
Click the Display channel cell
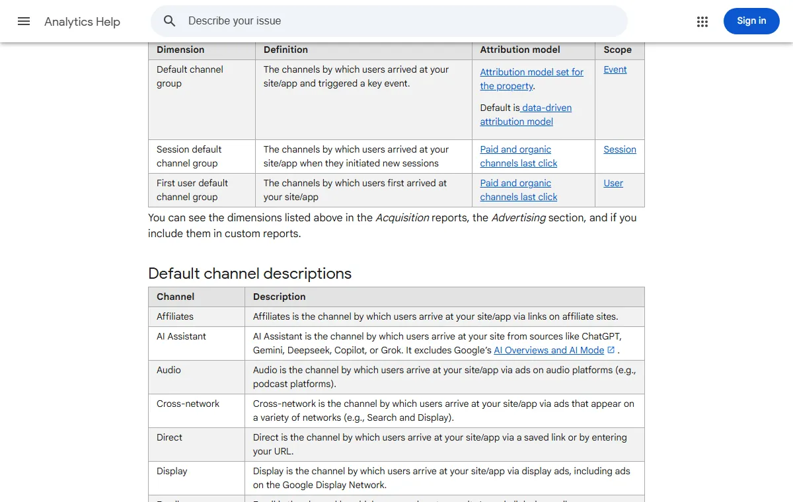pos(196,478)
